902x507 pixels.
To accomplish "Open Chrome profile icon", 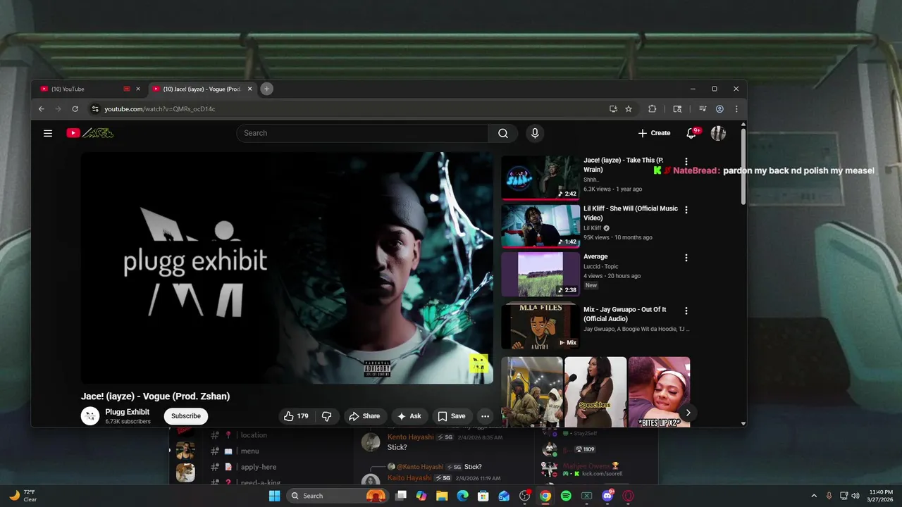I will coord(719,109).
